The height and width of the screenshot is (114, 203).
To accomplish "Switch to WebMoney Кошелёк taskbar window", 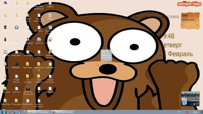I will [x=63, y=112].
